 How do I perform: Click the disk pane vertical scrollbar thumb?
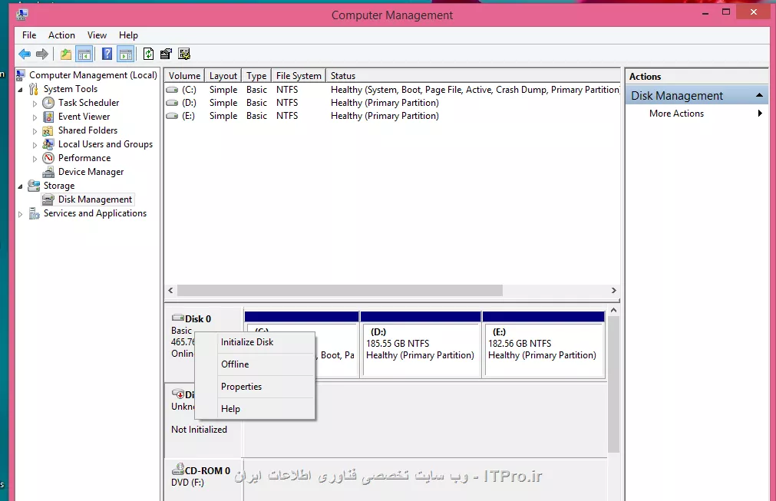pyautogui.click(x=614, y=384)
